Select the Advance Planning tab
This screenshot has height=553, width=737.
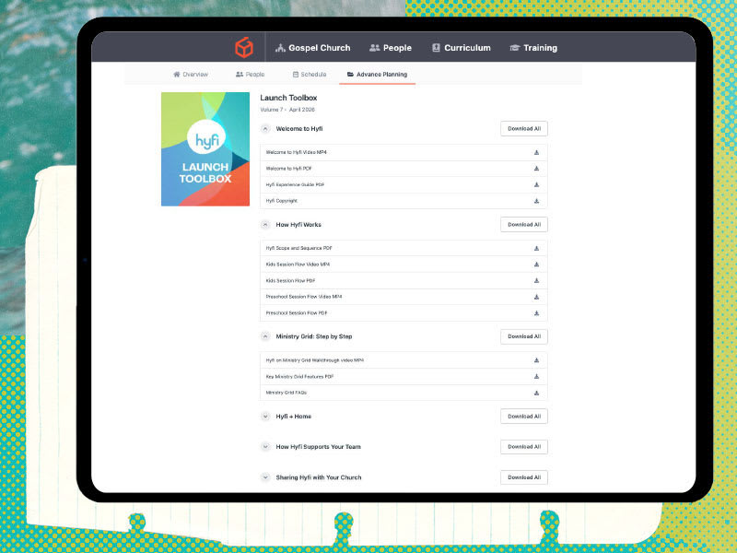[x=377, y=75]
